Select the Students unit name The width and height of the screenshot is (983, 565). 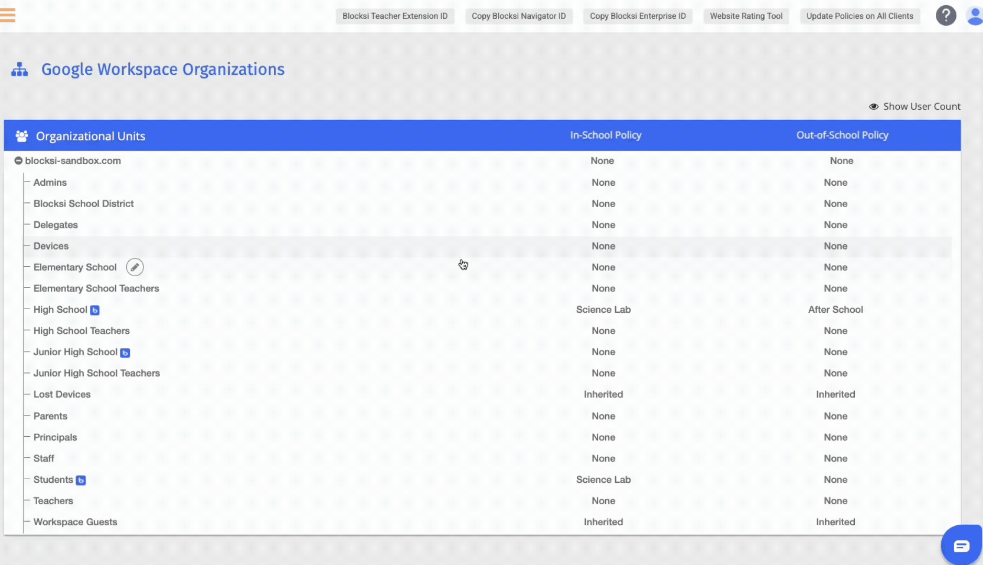click(53, 480)
